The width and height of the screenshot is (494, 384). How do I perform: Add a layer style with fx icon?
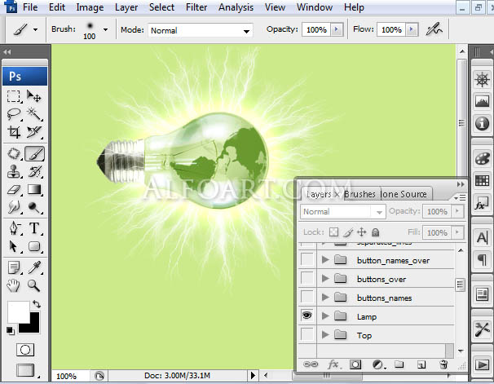[333, 364]
